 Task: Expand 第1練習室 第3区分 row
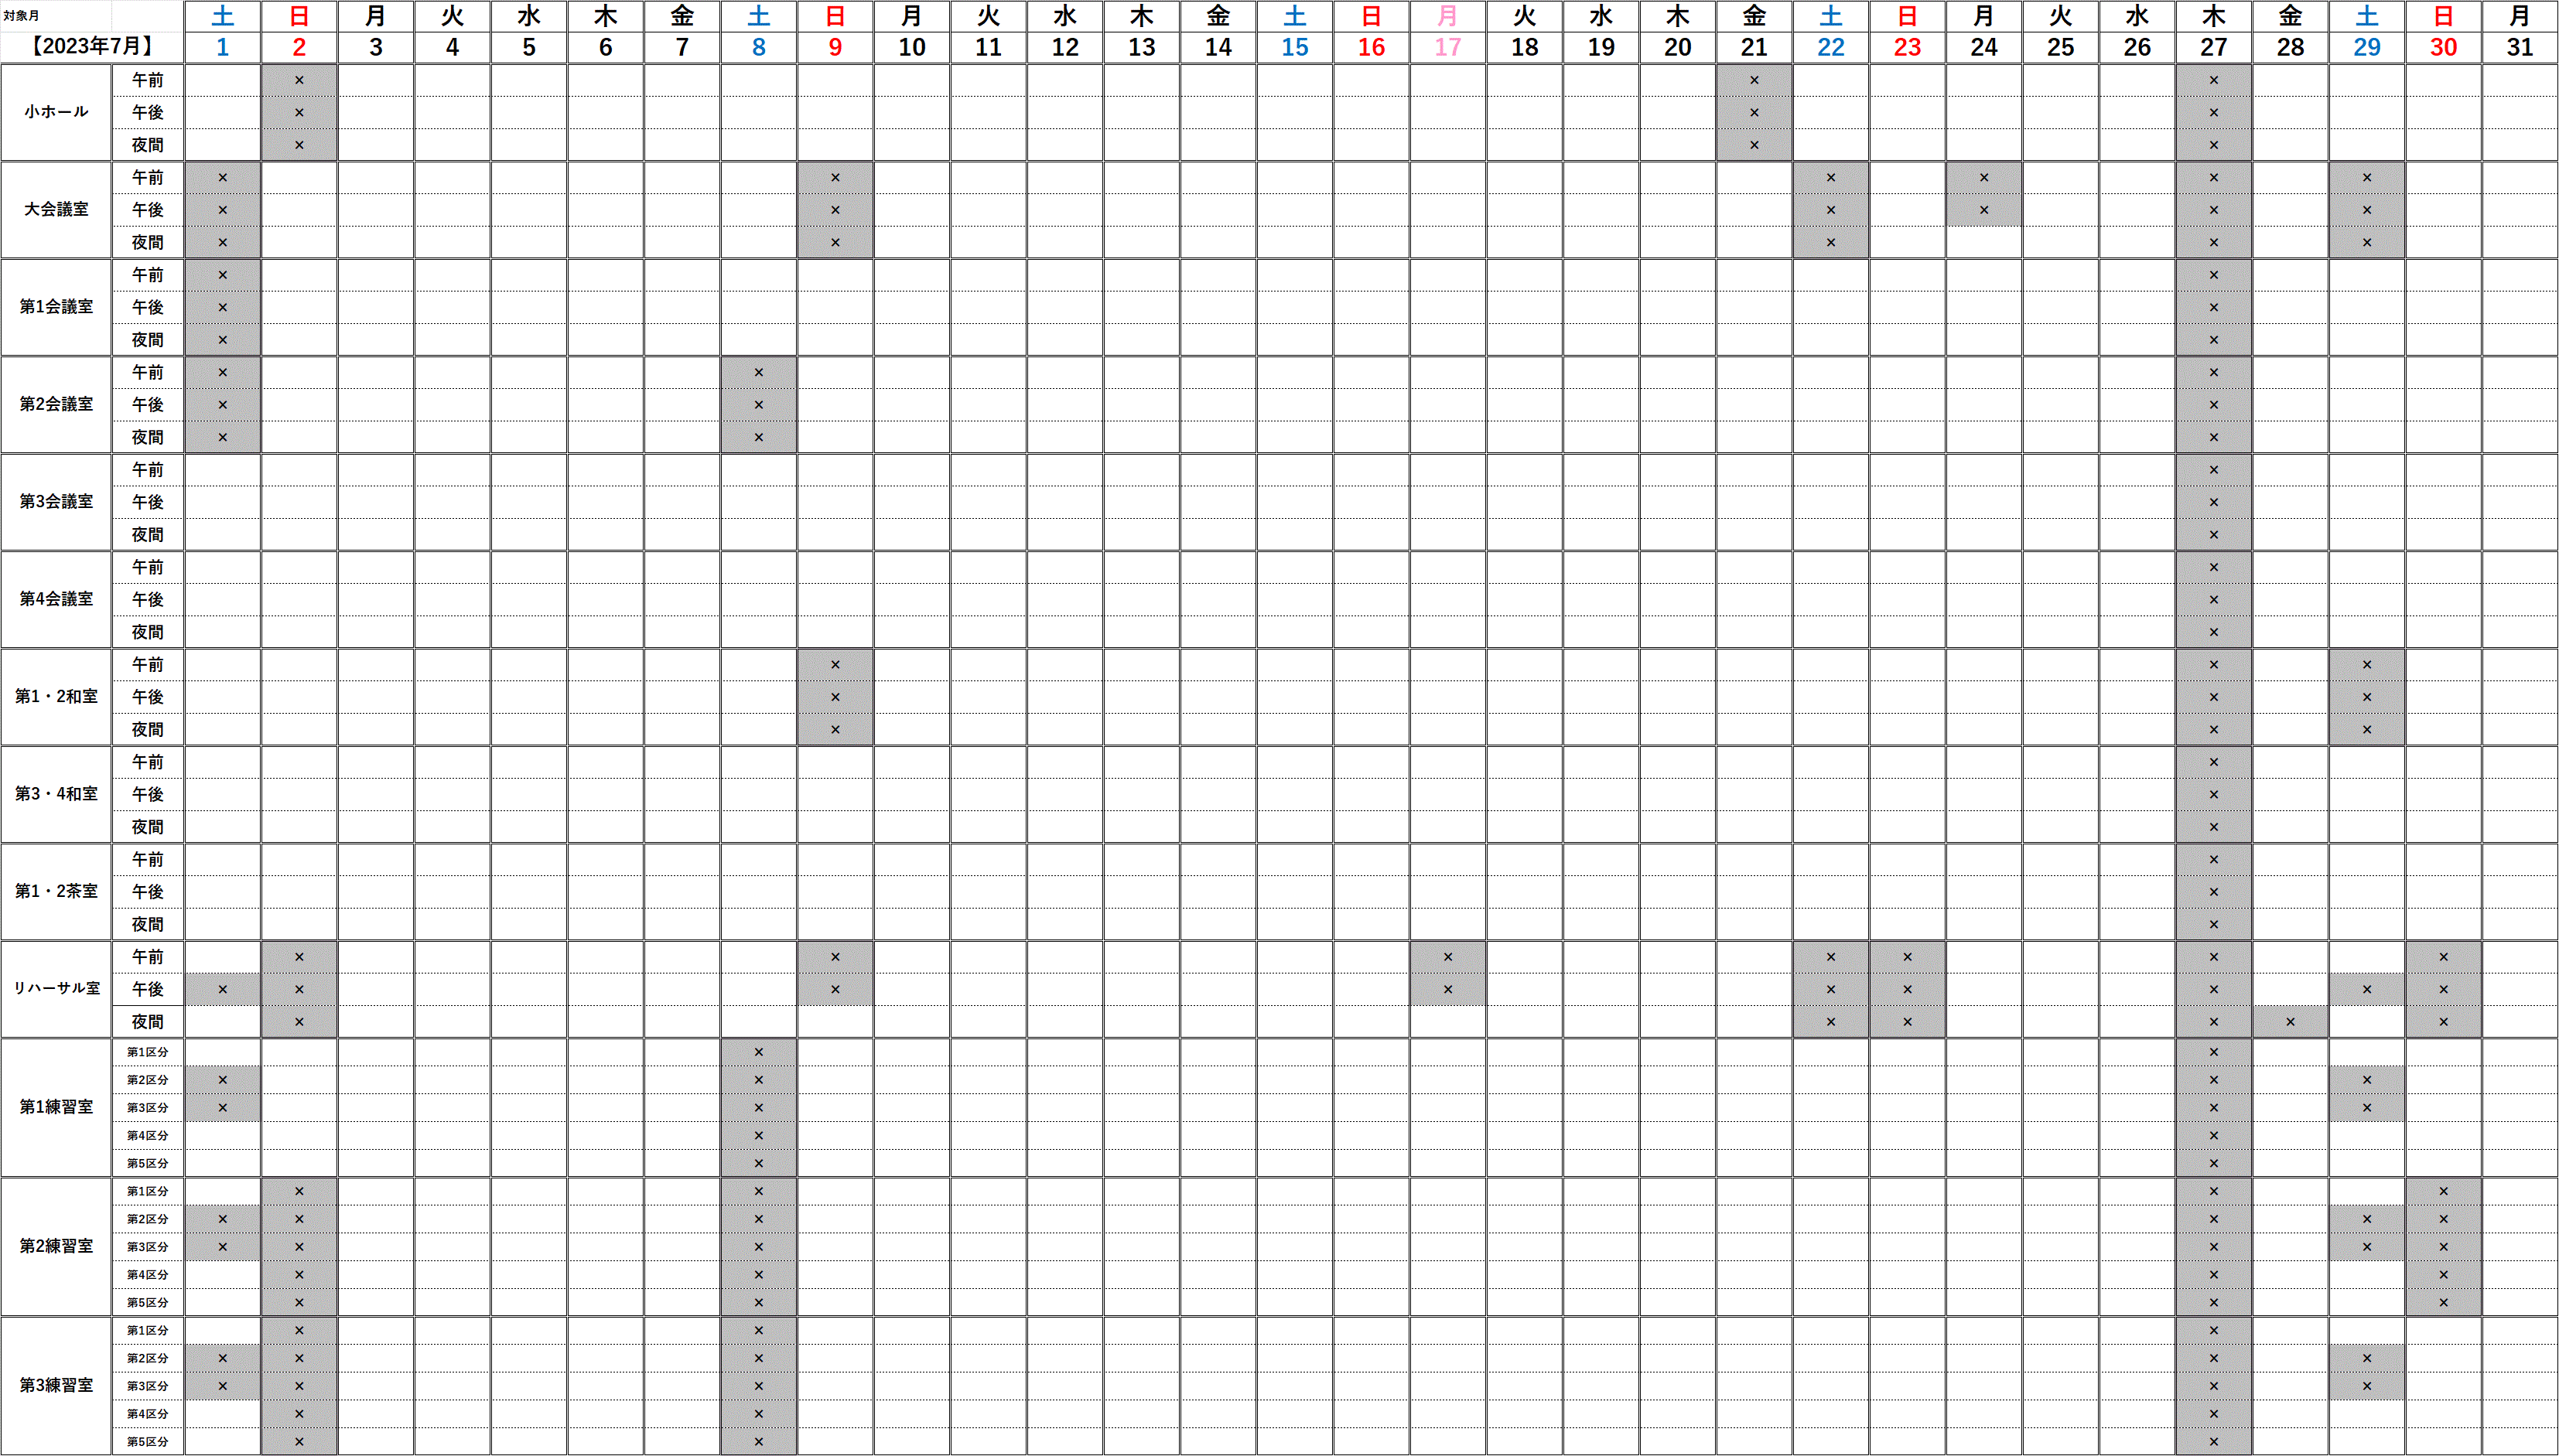click(x=149, y=1106)
